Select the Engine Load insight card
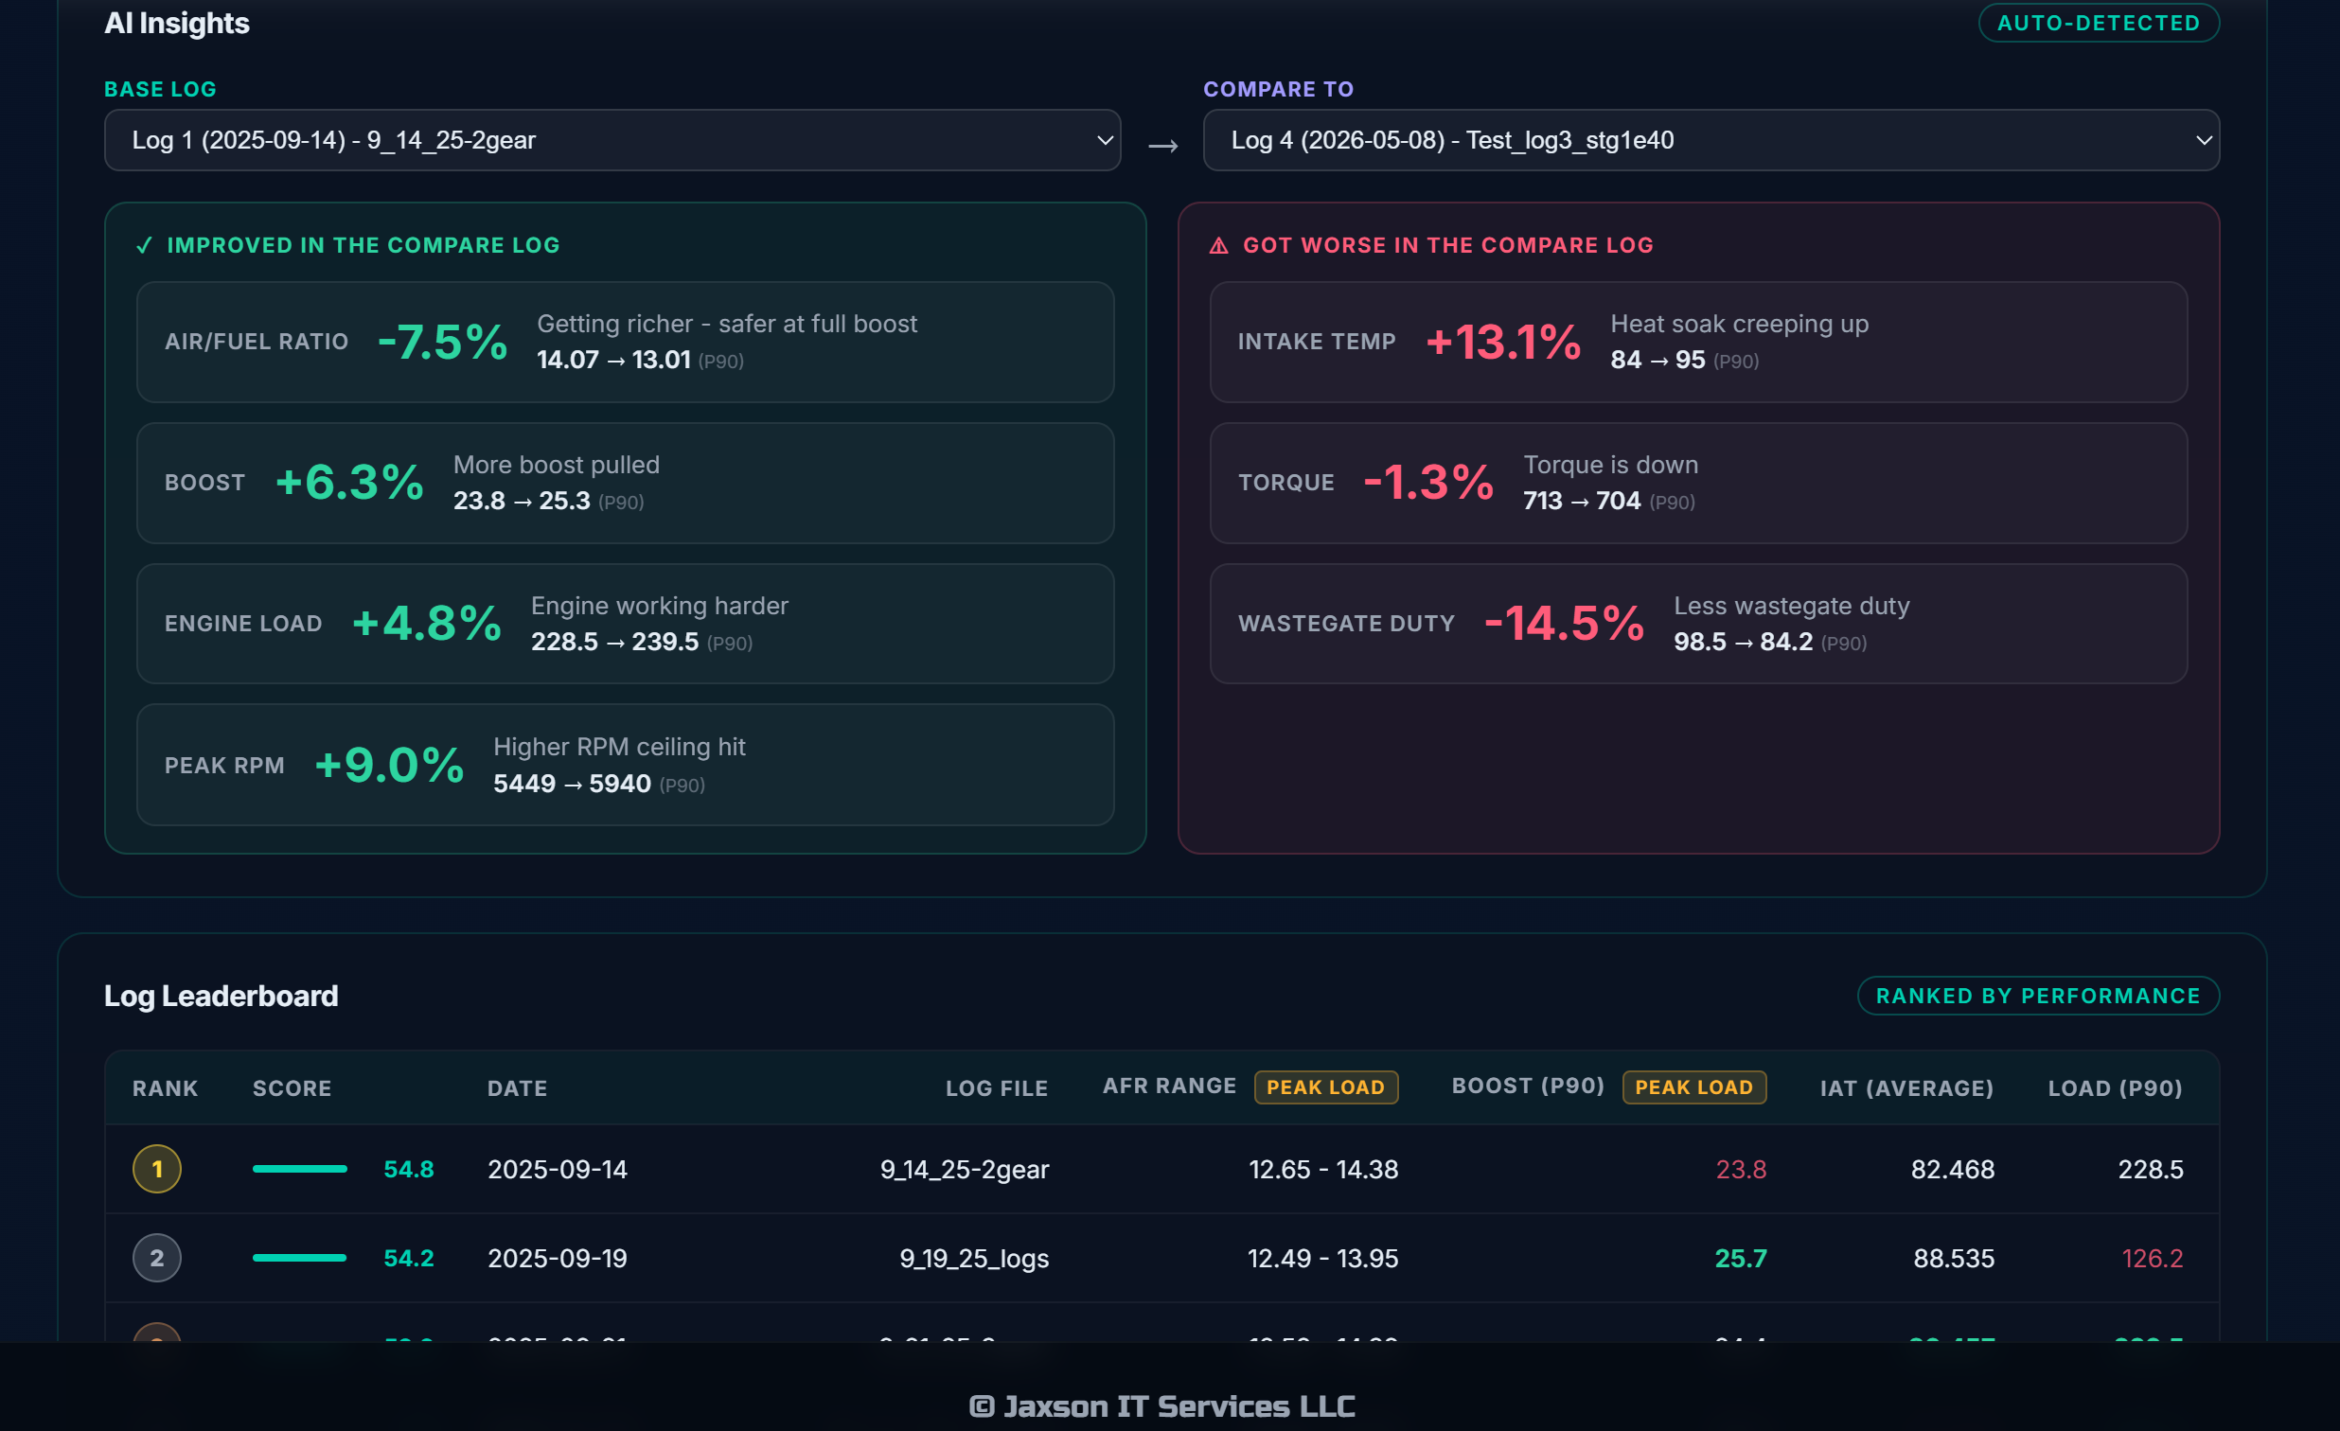Viewport: 2340px width, 1431px height. pos(625,624)
